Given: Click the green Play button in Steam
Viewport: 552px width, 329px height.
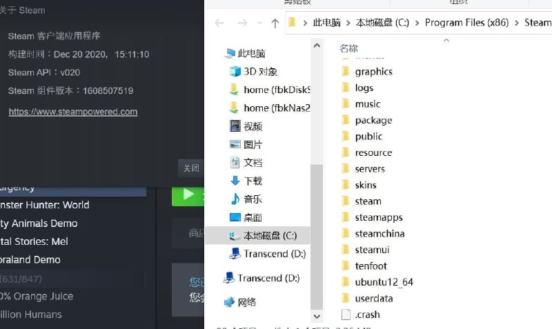Looking at the screenshot, I should click(188, 197).
